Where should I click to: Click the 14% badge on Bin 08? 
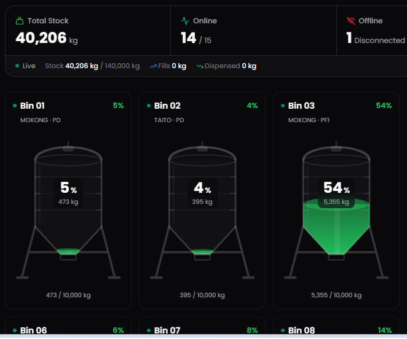pyautogui.click(x=385, y=330)
